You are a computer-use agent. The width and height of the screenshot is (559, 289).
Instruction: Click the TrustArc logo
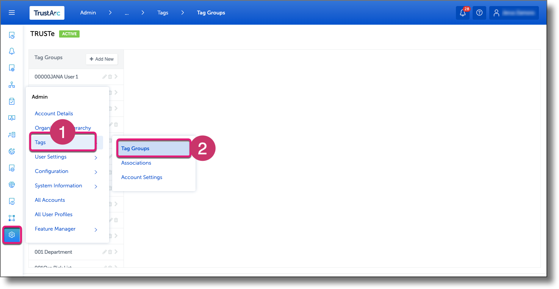[47, 13]
